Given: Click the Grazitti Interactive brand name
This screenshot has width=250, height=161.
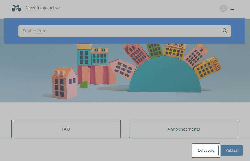Looking at the screenshot, I should 43,8.
